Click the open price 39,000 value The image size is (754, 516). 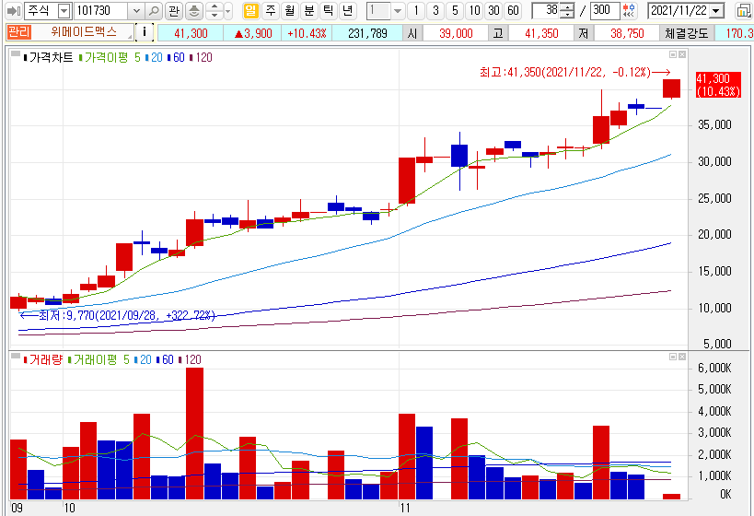tap(456, 33)
